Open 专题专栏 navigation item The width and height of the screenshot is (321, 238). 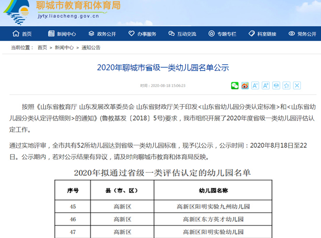click(222, 34)
